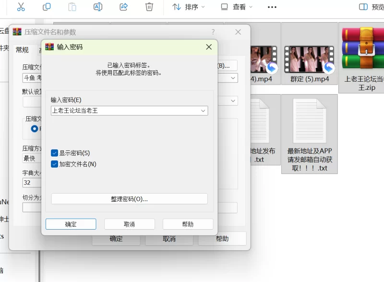Toggle the 预览 preview pane button

[x=371, y=7]
